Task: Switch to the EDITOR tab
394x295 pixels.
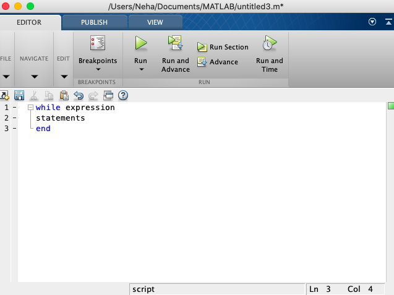Action: (x=29, y=22)
